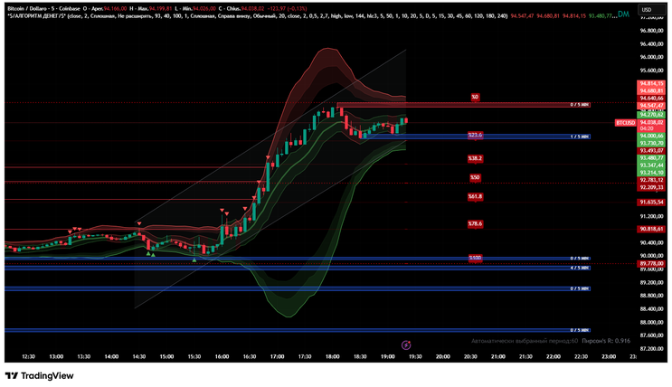672x387 pixels.
Task: Click the 93.493,07 price tag
Action: click(x=651, y=150)
